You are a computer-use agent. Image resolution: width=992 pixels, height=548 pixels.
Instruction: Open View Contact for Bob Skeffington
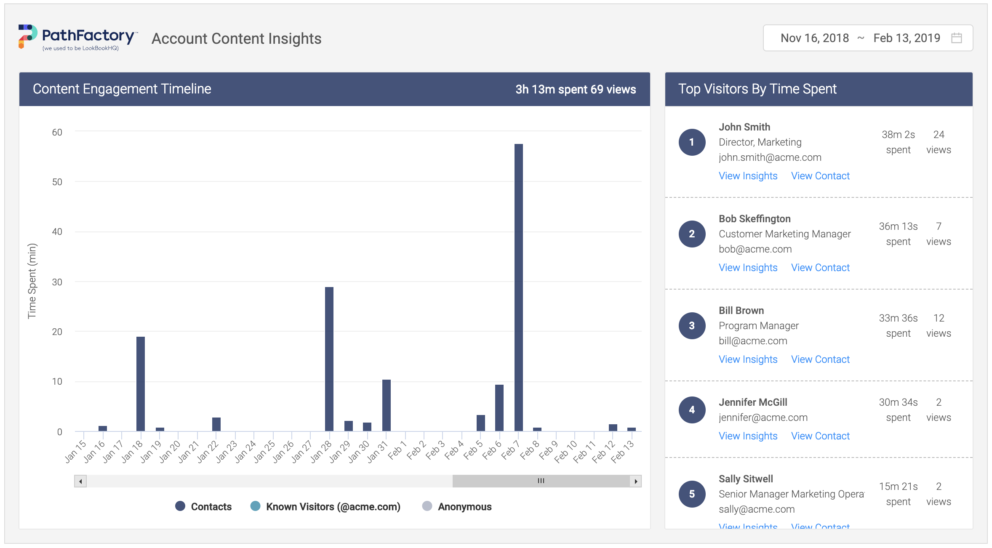pos(820,268)
